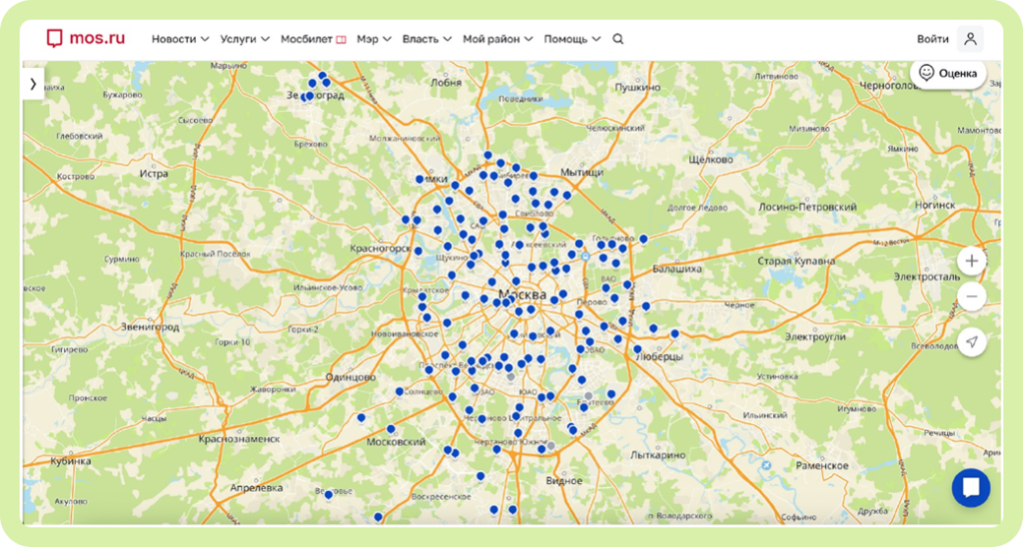Click the Краснознаменск map label
1023x547 pixels.
(239, 439)
